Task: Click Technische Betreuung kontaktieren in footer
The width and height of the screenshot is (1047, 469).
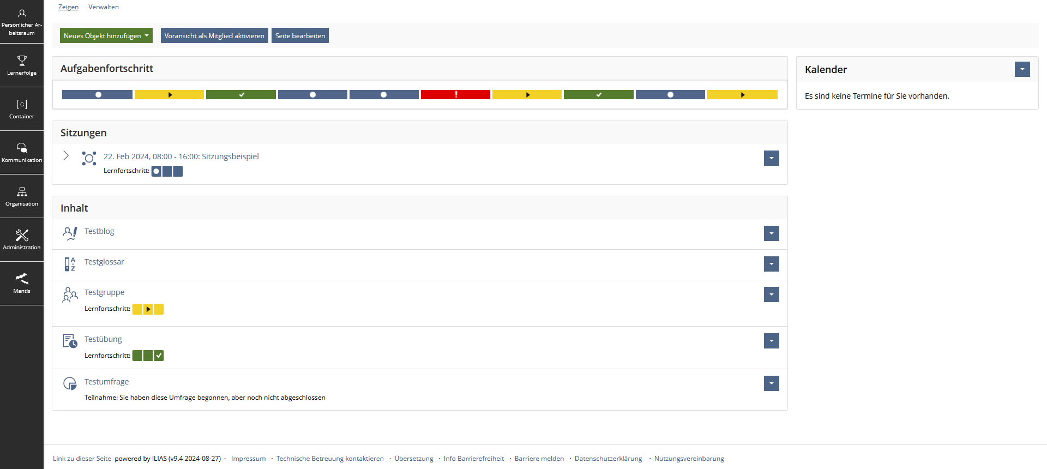Action: [330, 459]
